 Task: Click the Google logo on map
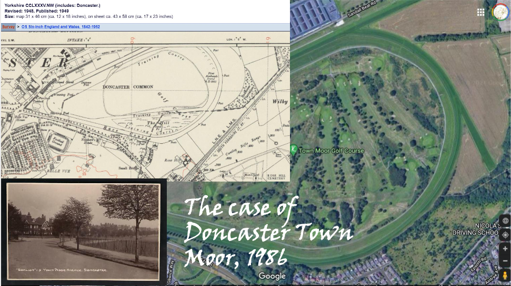[272, 276]
